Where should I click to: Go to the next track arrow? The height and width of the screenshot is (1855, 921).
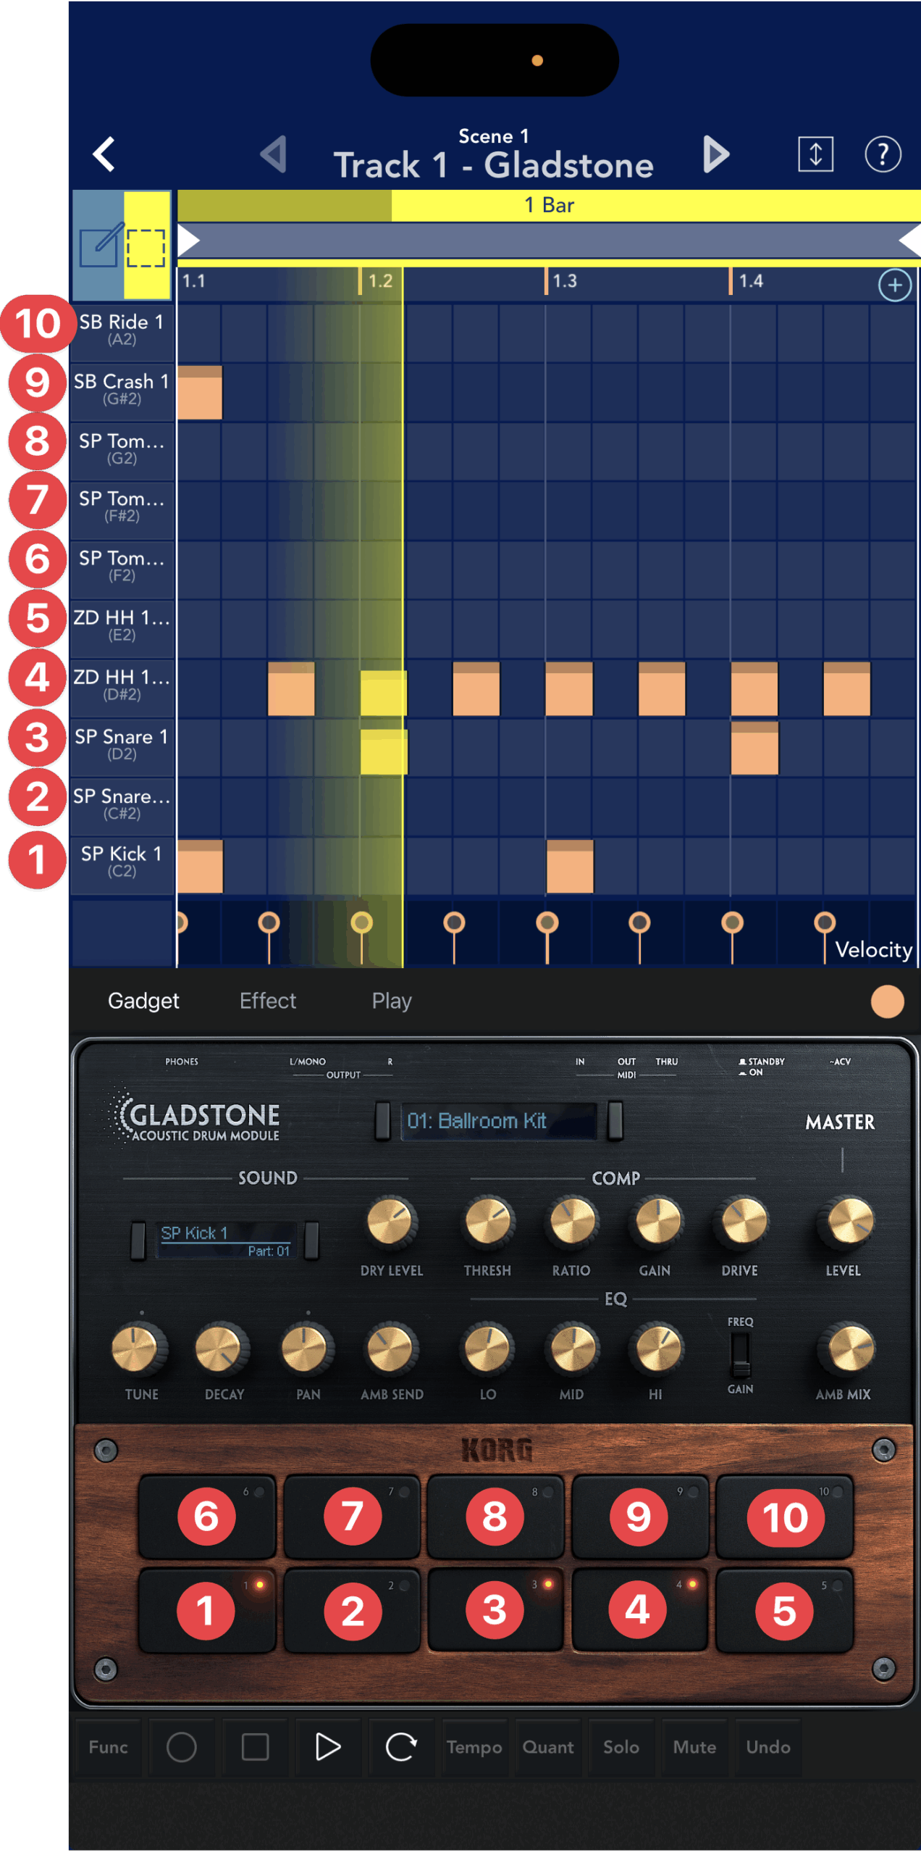(715, 154)
